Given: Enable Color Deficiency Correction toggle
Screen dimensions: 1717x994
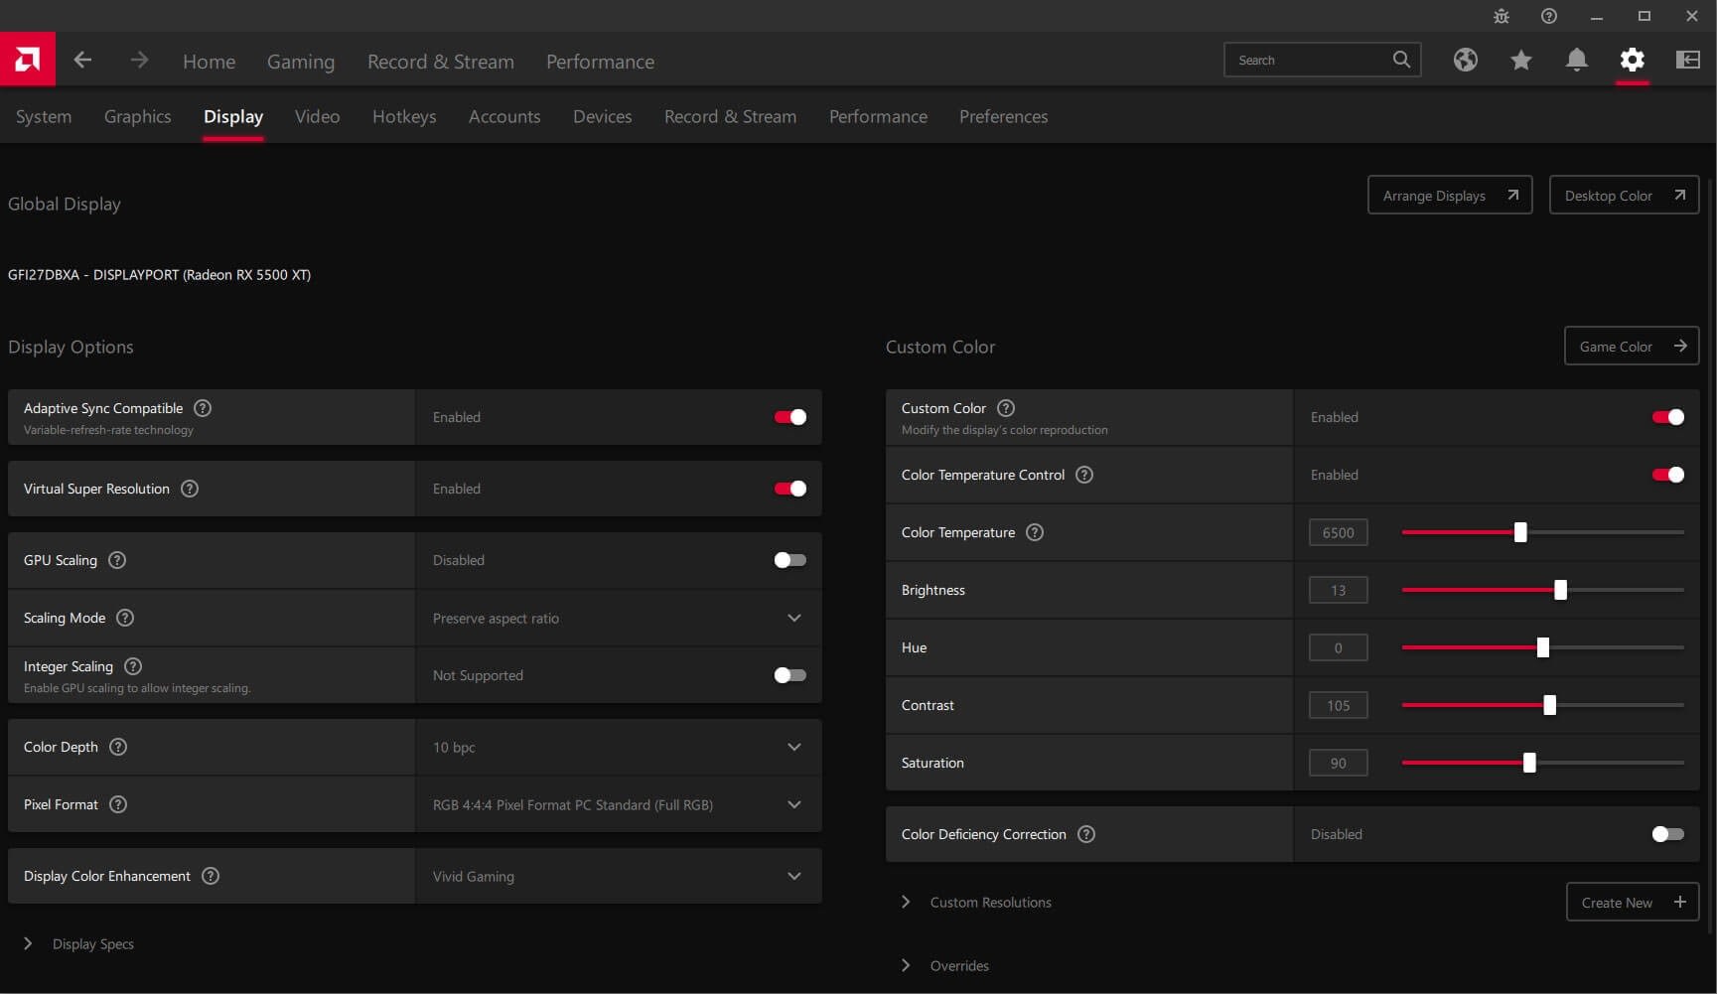Looking at the screenshot, I should 1668,834.
